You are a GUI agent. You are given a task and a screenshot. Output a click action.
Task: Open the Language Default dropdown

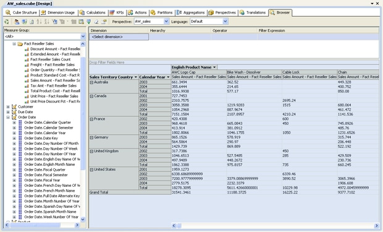click(225, 22)
